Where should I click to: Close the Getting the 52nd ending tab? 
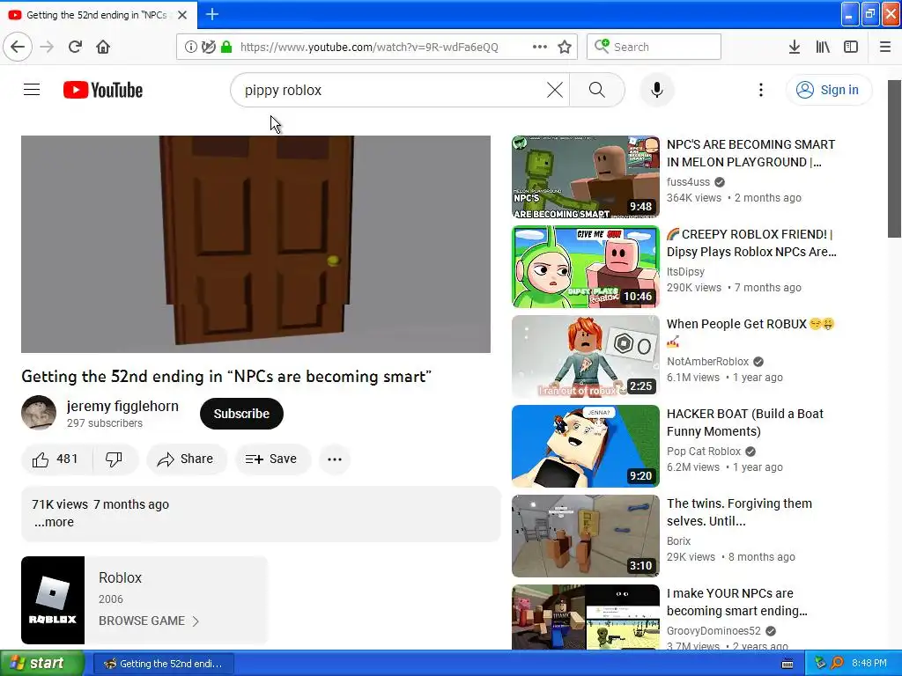[x=182, y=15]
